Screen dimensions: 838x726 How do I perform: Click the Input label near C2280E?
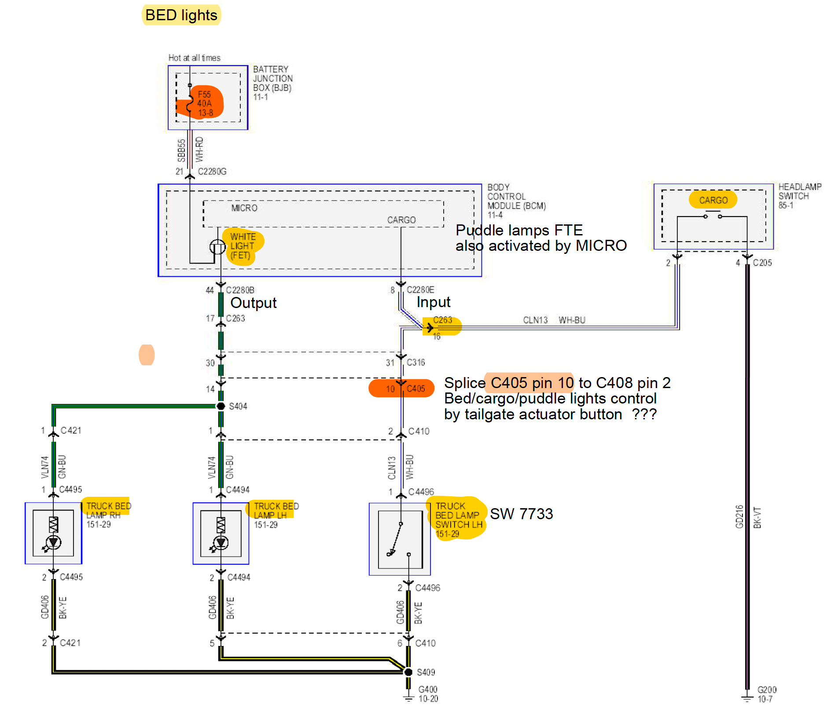[433, 302]
